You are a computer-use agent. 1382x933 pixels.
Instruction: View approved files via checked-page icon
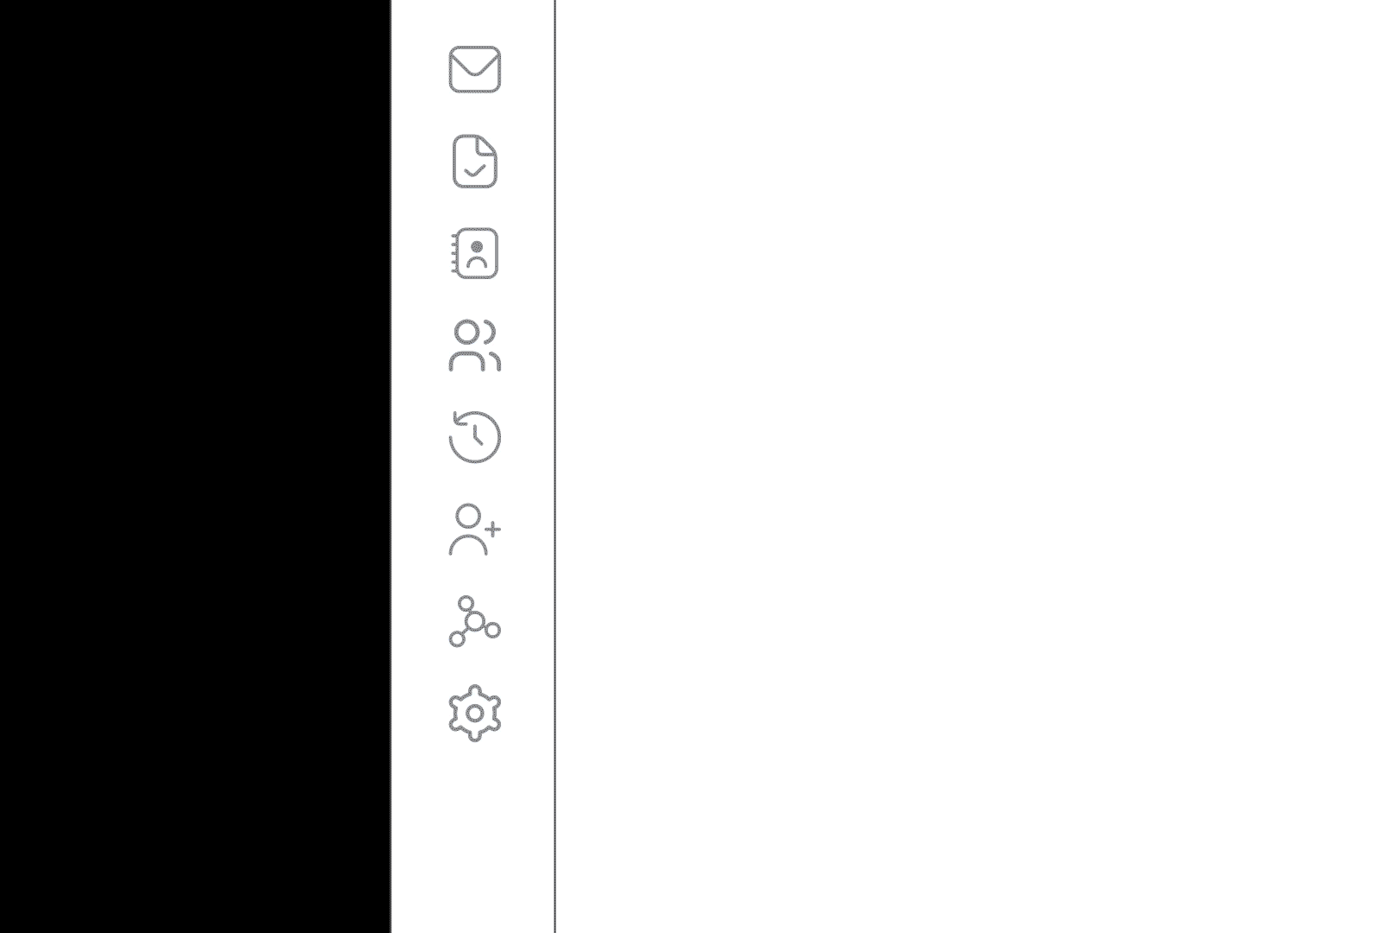pos(474,161)
